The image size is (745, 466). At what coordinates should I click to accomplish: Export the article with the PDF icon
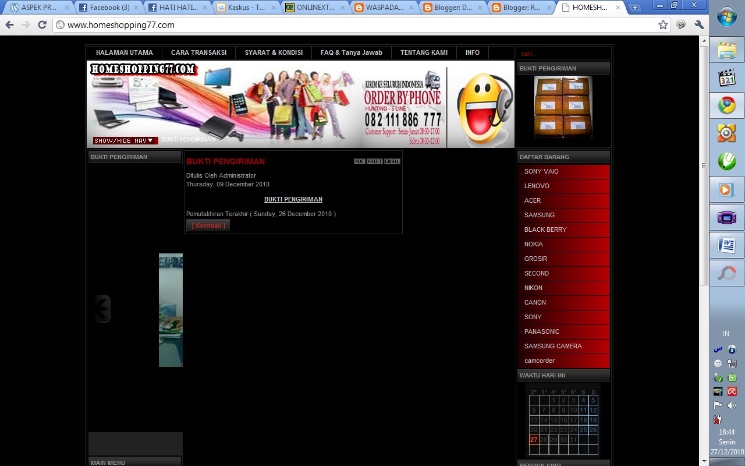pos(360,161)
